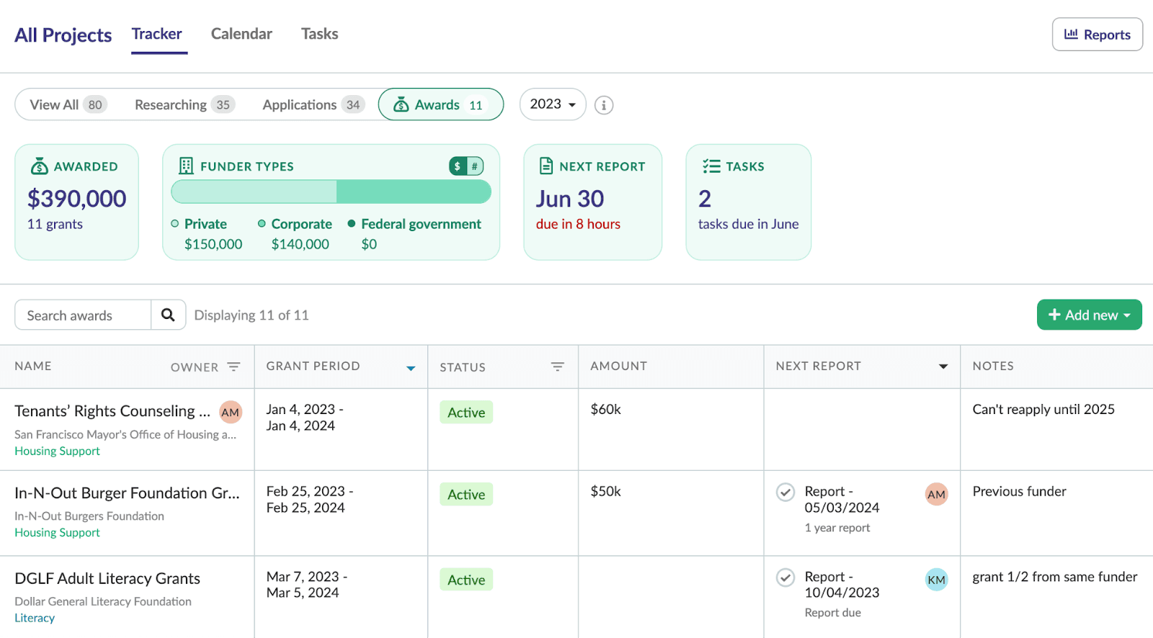Click the chart icon in Reports button
1153x638 pixels.
(x=1071, y=34)
